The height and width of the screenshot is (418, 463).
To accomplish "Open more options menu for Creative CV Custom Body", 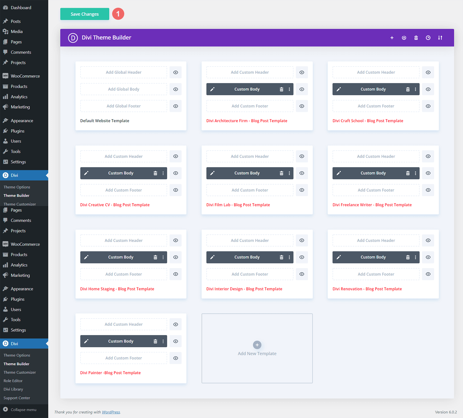I will click(163, 173).
